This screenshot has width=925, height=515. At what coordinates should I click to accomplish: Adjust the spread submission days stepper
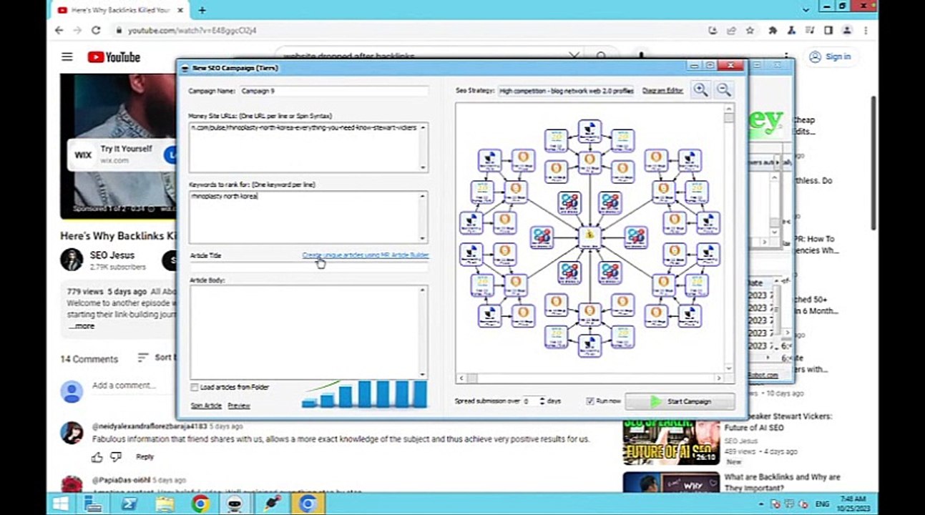click(x=542, y=401)
